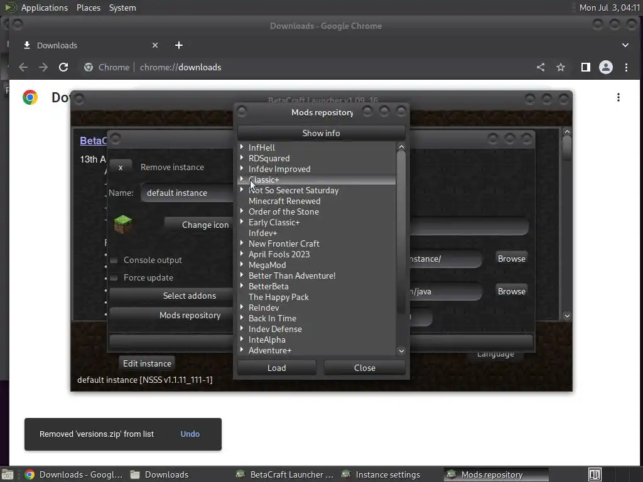Reload the Chrome downloads page

coord(63,67)
